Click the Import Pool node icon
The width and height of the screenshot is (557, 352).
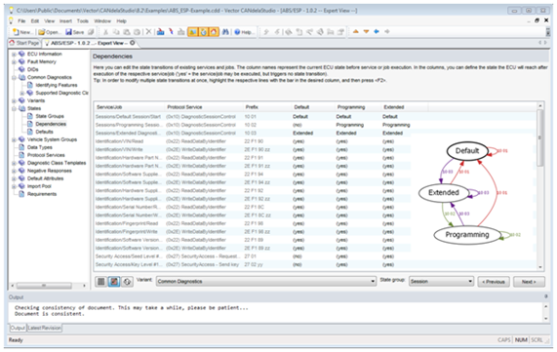(x=21, y=186)
